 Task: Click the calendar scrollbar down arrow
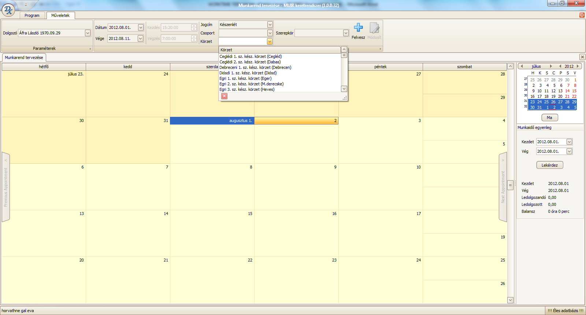pyautogui.click(x=510, y=300)
